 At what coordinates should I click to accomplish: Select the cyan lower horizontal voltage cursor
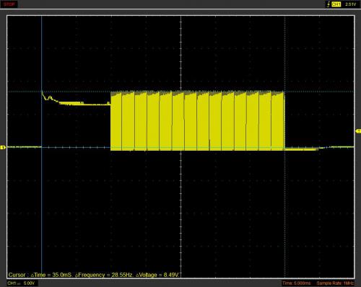(x=180, y=147)
